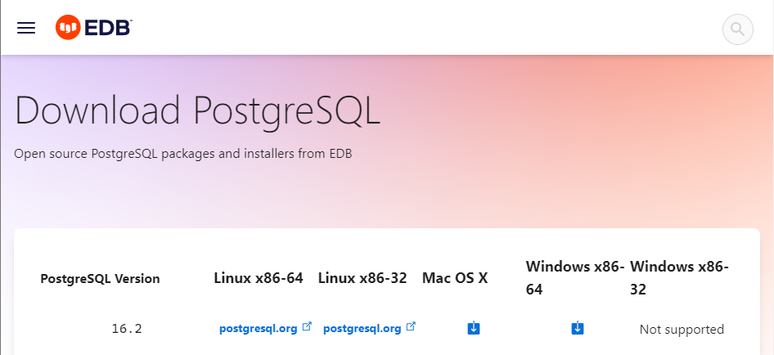Select the Linux x86-32 column header

(362, 278)
